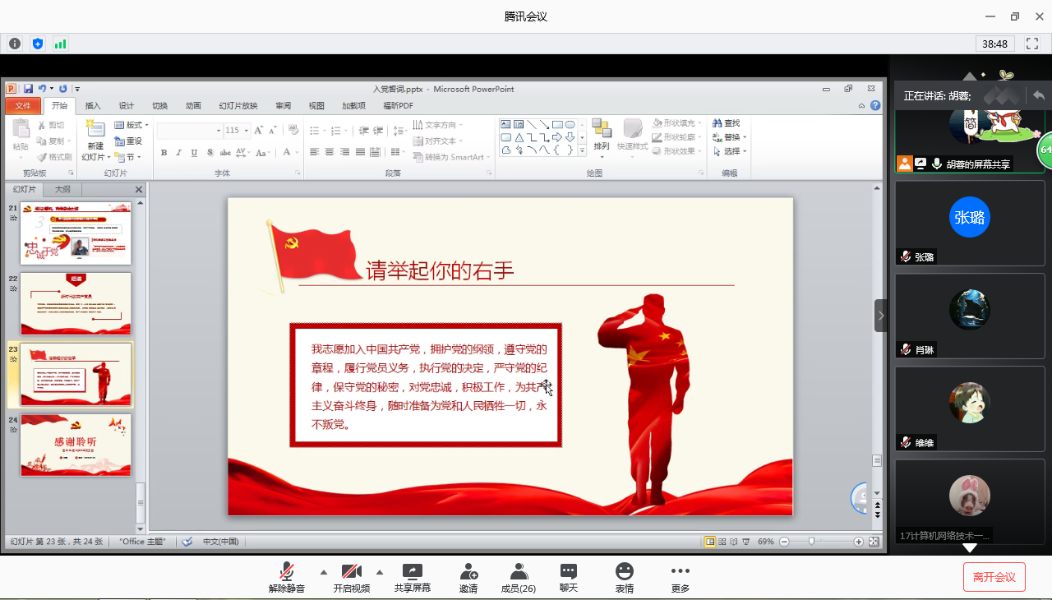Click the Reading view icon in status bar
Image resolution: width=1052 pixels, height=600 pixels.
(733, 542)
